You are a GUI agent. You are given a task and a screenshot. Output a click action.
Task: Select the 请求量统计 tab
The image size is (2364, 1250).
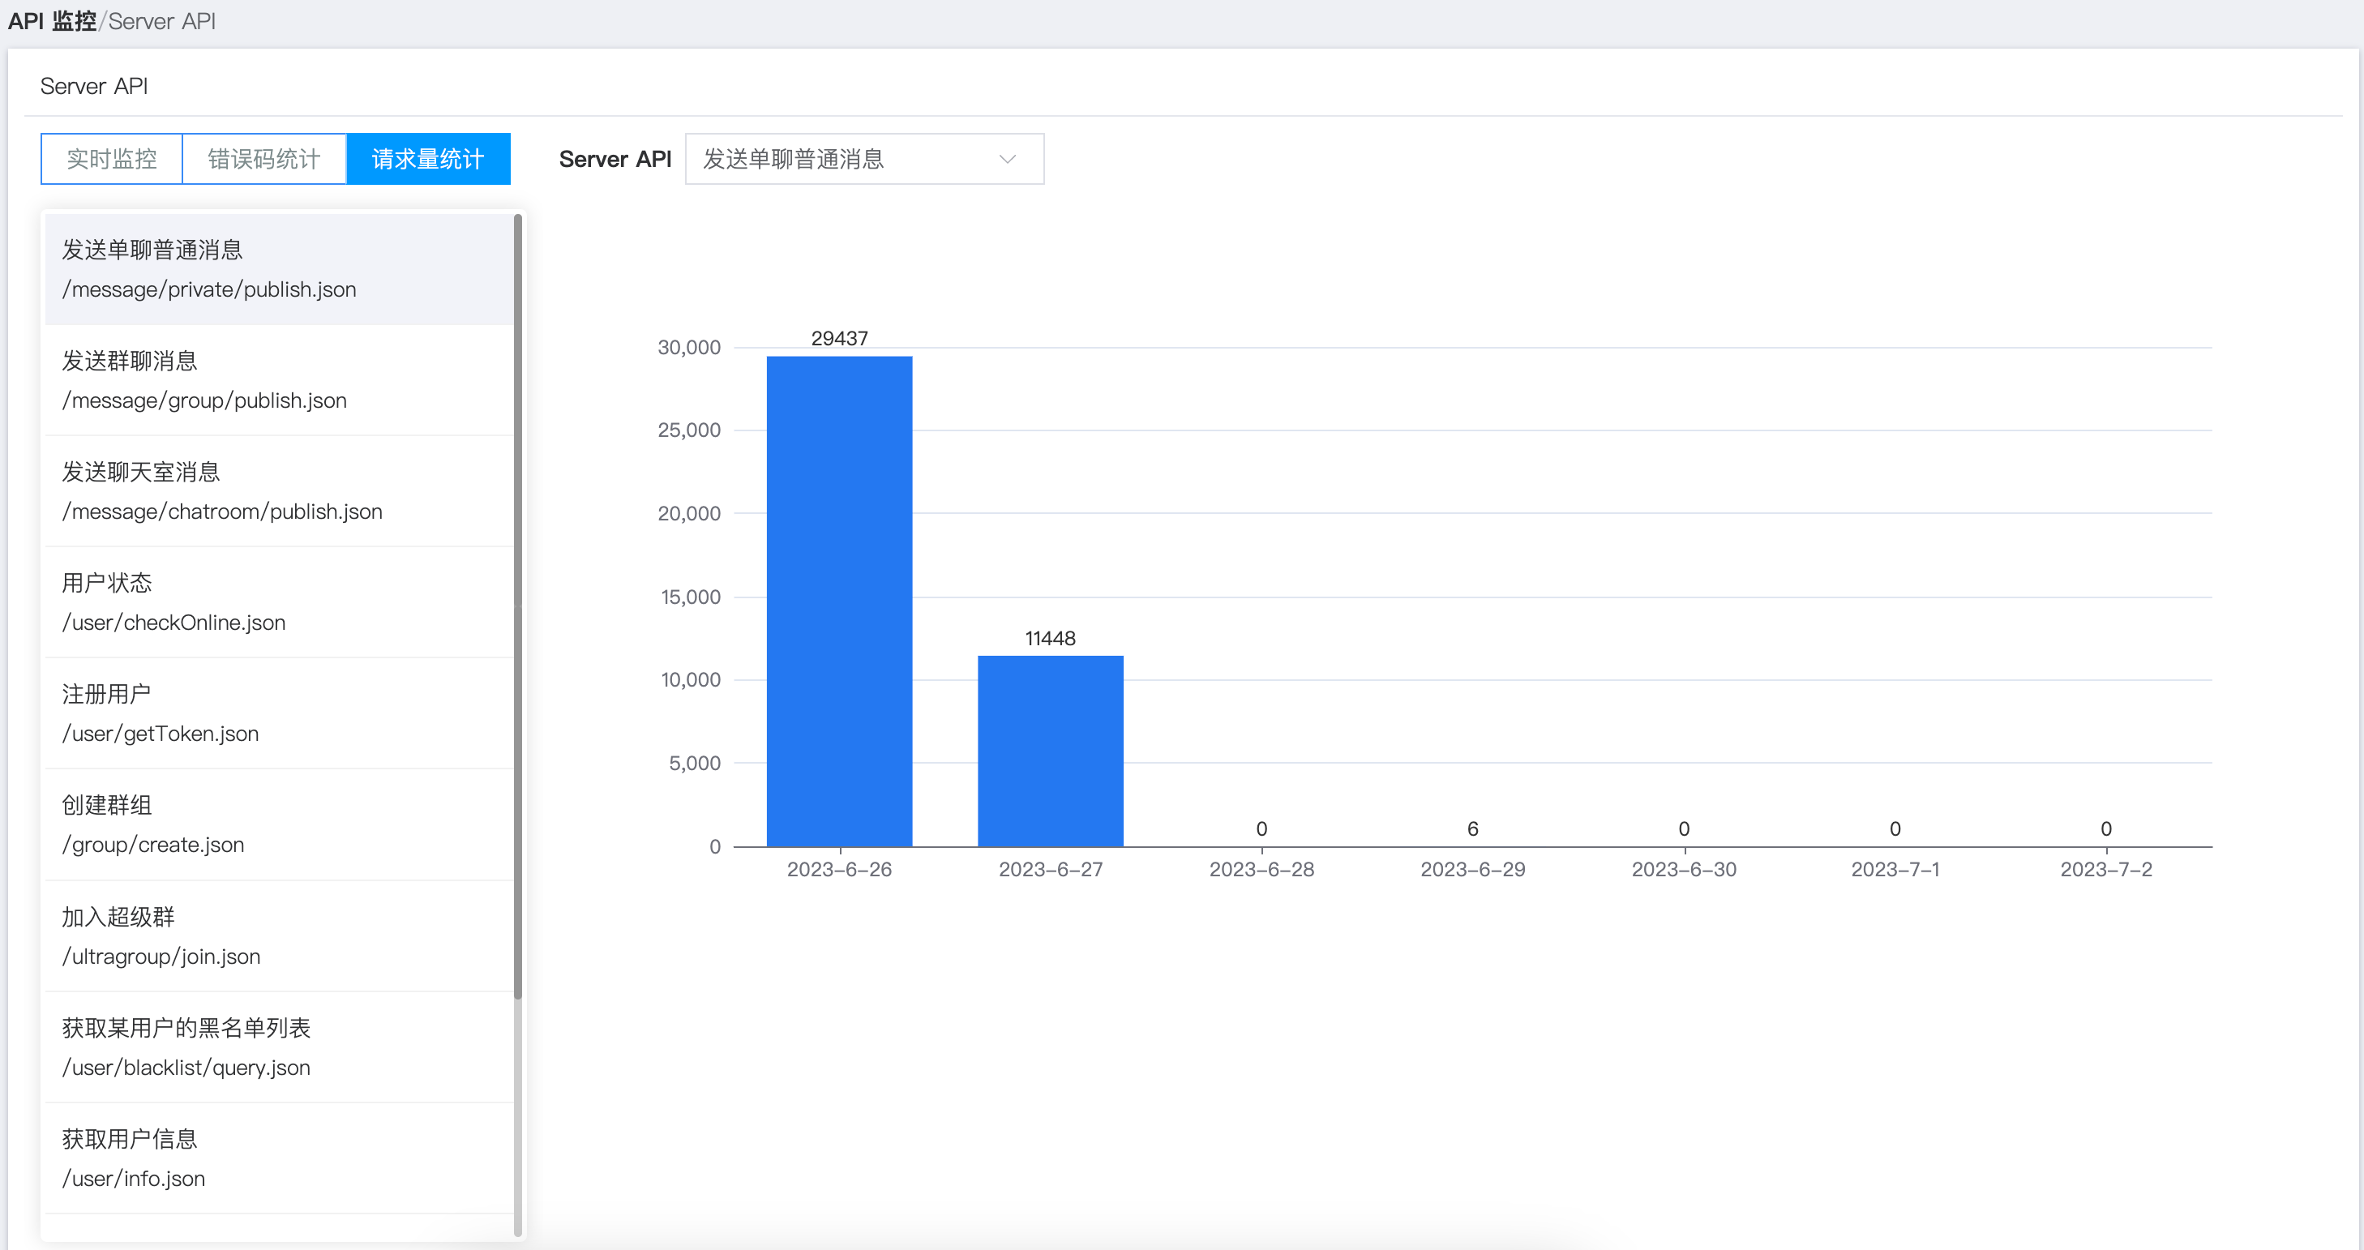click(428, 159)
